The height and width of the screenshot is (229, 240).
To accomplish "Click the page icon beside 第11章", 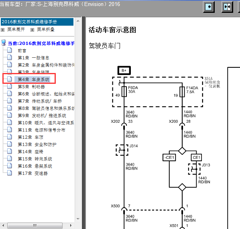I will pyautogui.click(x=10, y=130).
